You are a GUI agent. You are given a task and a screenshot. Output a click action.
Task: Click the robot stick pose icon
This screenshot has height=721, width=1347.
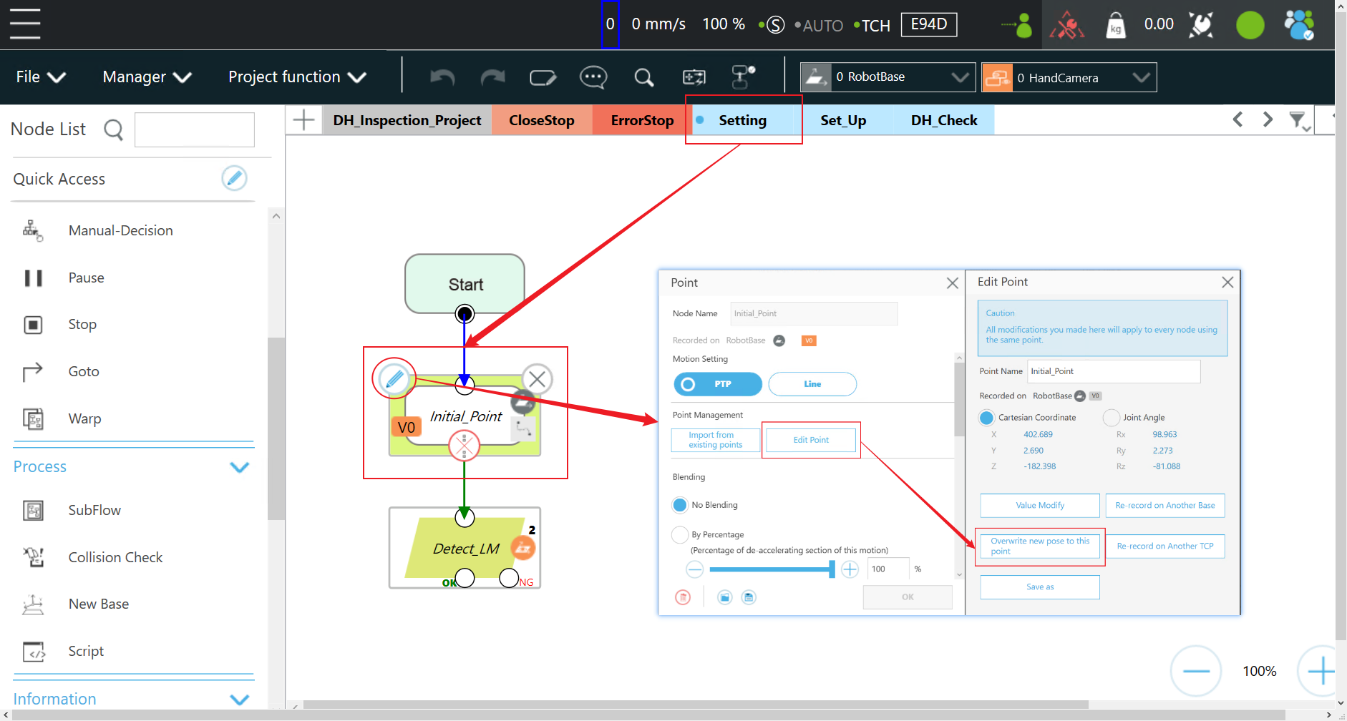(x=1201, y=25)
